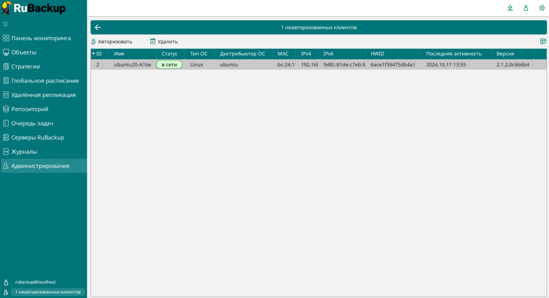Sort by Последняя активность column header

pyautogui.click(x=453, y=54)
